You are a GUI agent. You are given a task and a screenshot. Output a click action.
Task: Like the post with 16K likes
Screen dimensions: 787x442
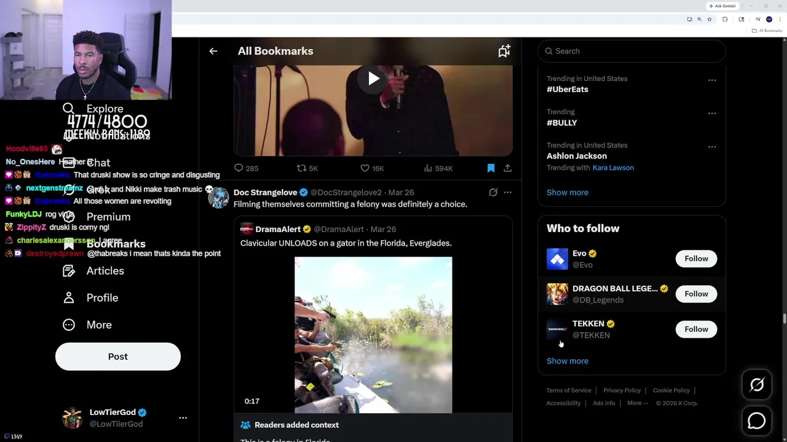point(372,168)
